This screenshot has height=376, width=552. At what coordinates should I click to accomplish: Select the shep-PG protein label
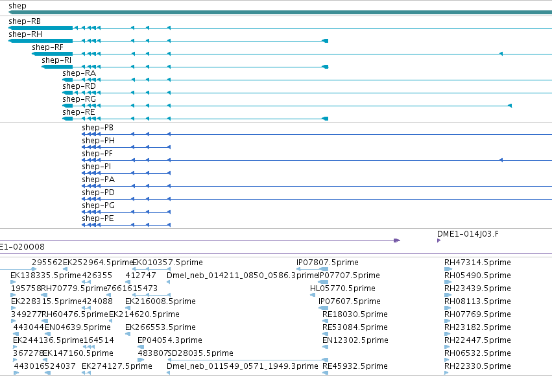point(98,206)
